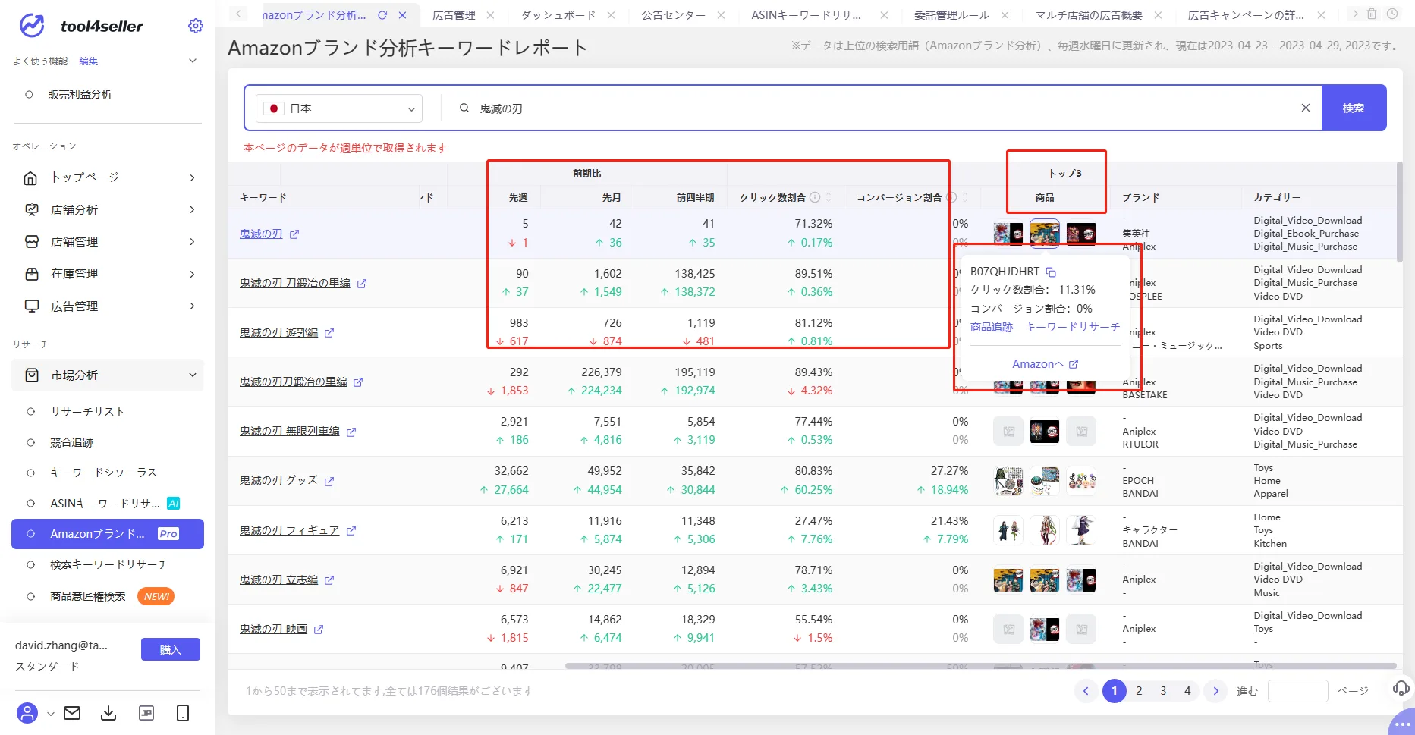
Task: Open the 商品意匠権検索 sidebar item
Action: [88, 597]
